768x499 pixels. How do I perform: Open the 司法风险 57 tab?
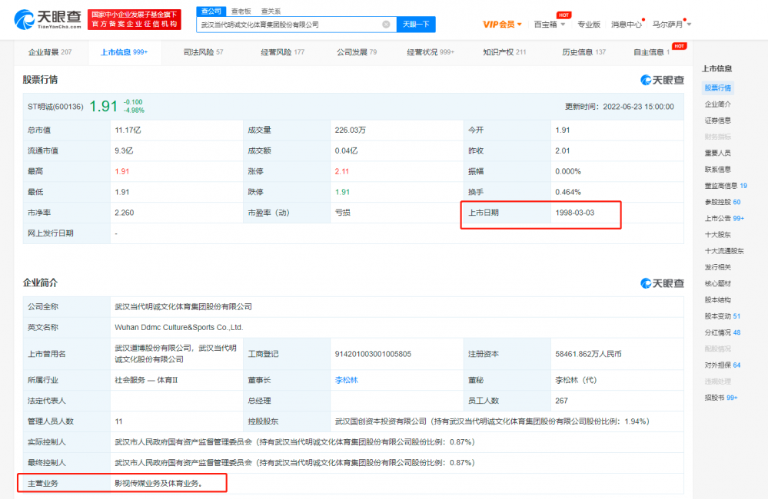coord(203,52)
